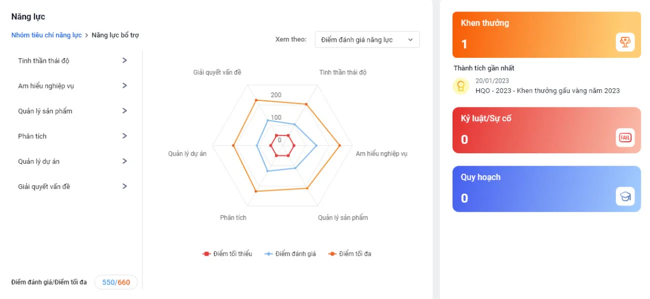This screenshot has width=650, height=299.
Task: Click the graduation cap icon on Quy hoạch card
Action: click(625, 197)
